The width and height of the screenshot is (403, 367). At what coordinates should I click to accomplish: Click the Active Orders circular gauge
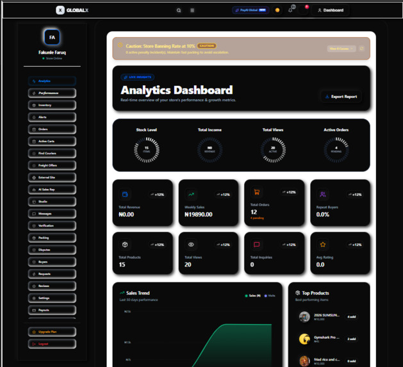(x=336, y=150)
